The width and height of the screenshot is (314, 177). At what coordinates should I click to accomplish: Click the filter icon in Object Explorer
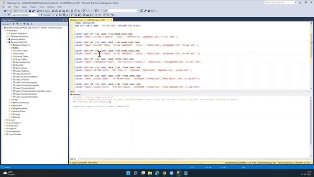pos(24,24)
